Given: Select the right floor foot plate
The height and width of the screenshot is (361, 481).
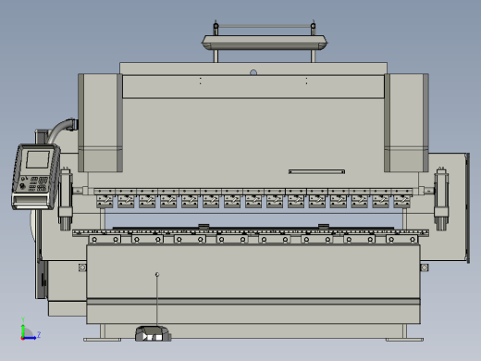Looking at the screenshot, I should click(x=404, y=340).
